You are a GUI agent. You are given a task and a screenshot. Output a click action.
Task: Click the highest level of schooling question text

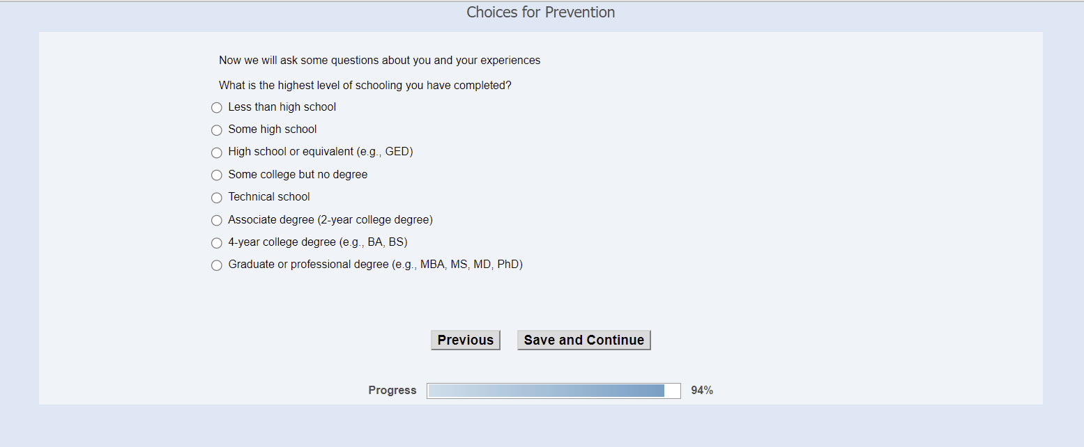click(365, 86)
